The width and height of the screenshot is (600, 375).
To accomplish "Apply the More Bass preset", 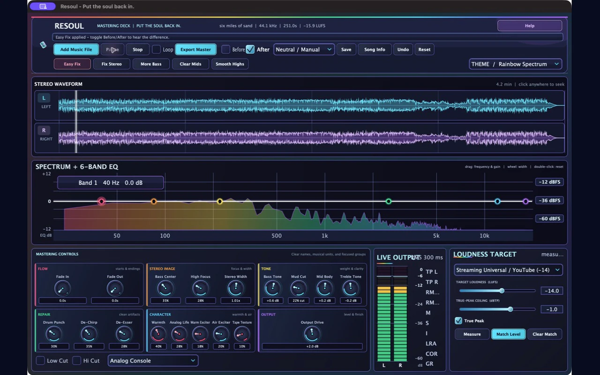I will (x=151, y=64).
